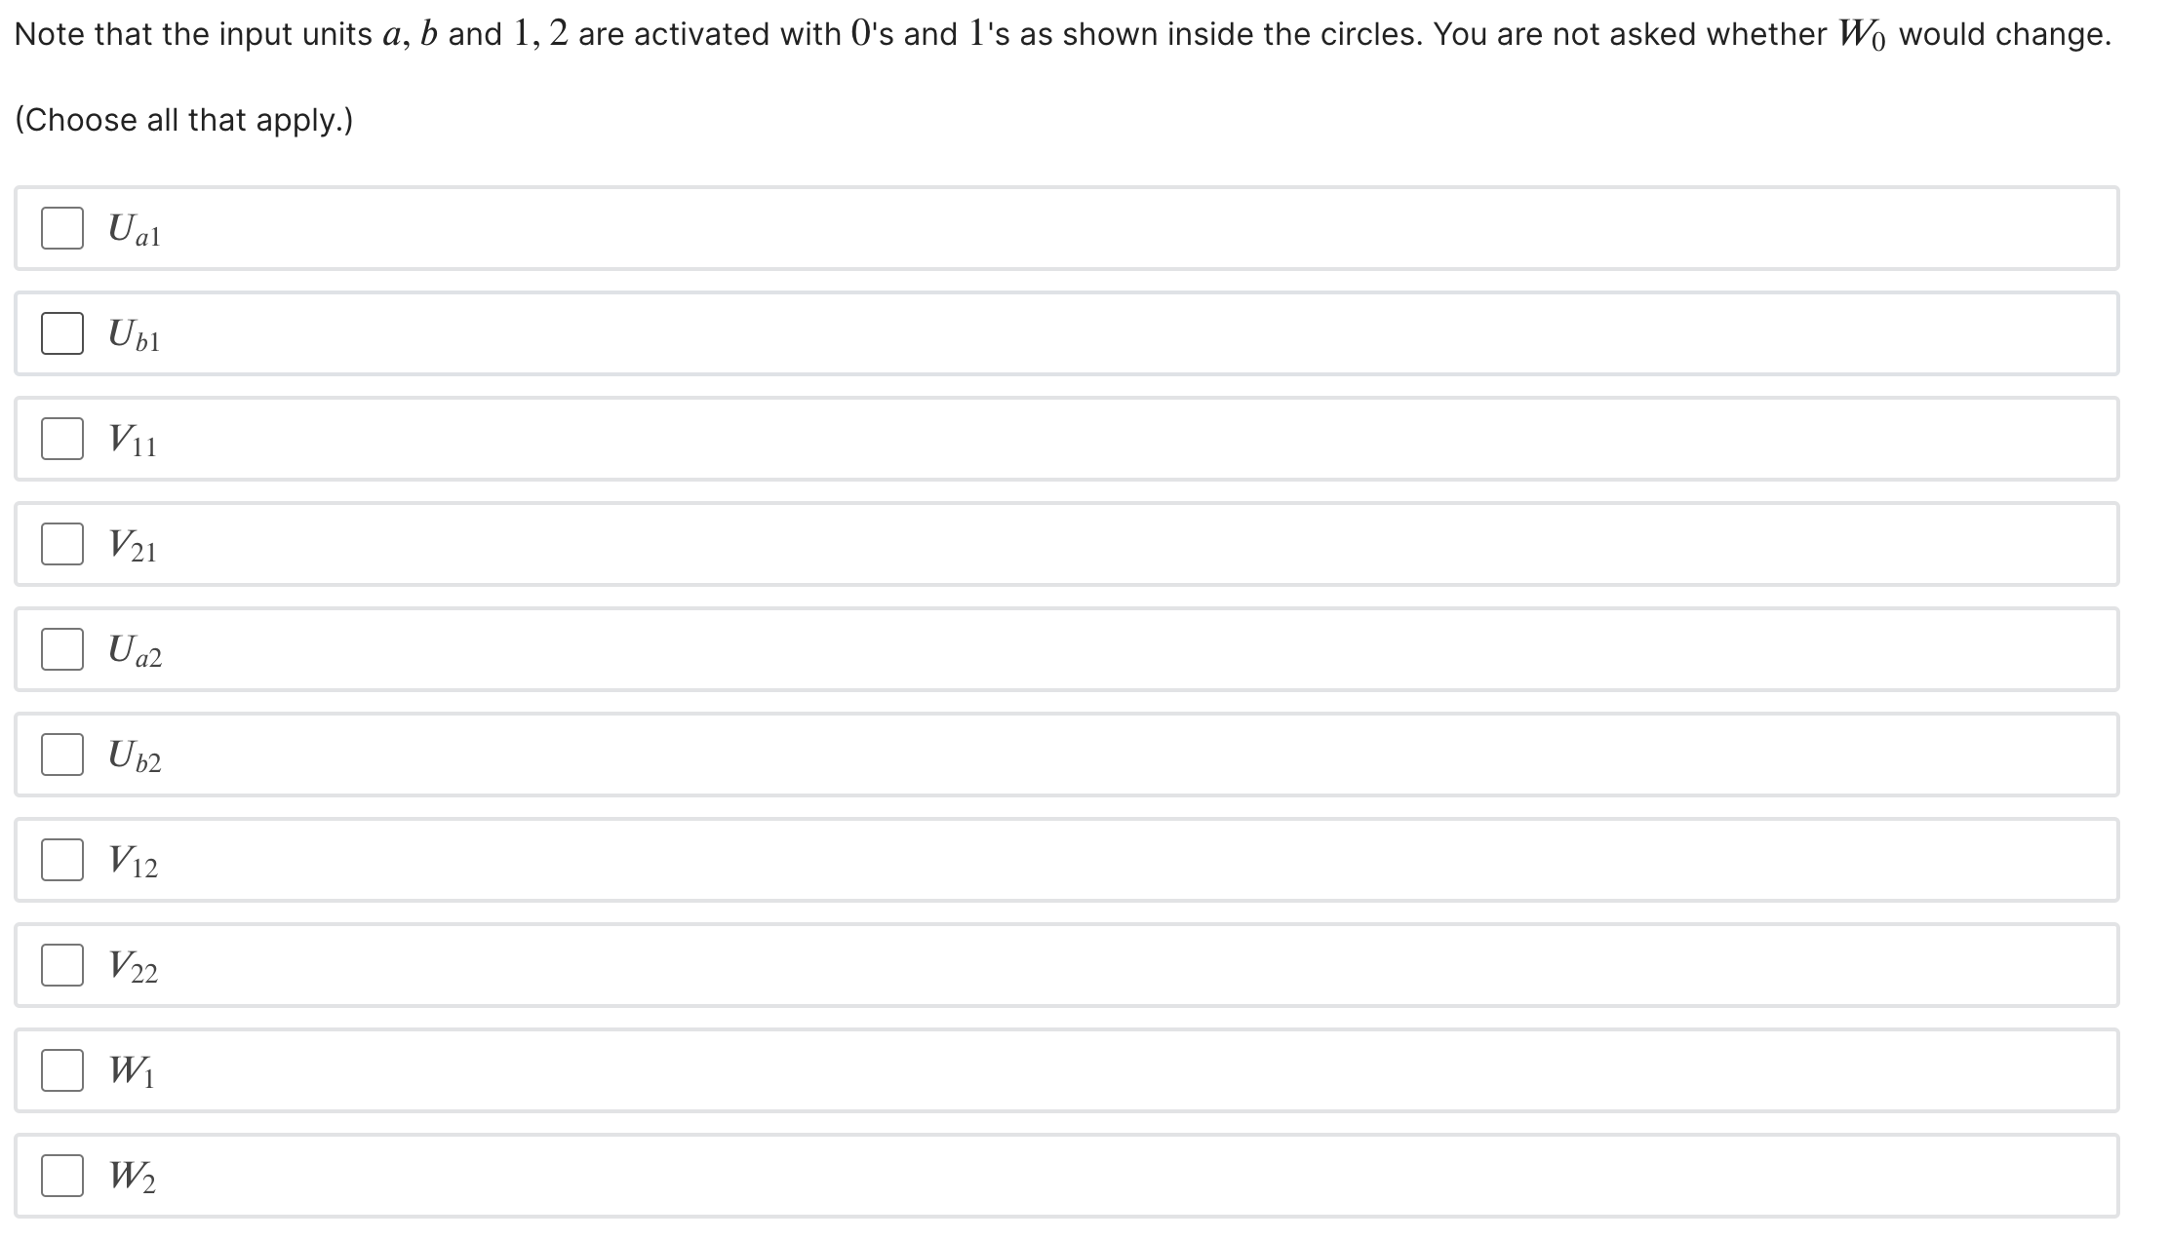Viewport: 2169px width, 1240px height.
Task: Check the V_21 option checkbox
Action: pyautogui.click(x=61, y=545)
